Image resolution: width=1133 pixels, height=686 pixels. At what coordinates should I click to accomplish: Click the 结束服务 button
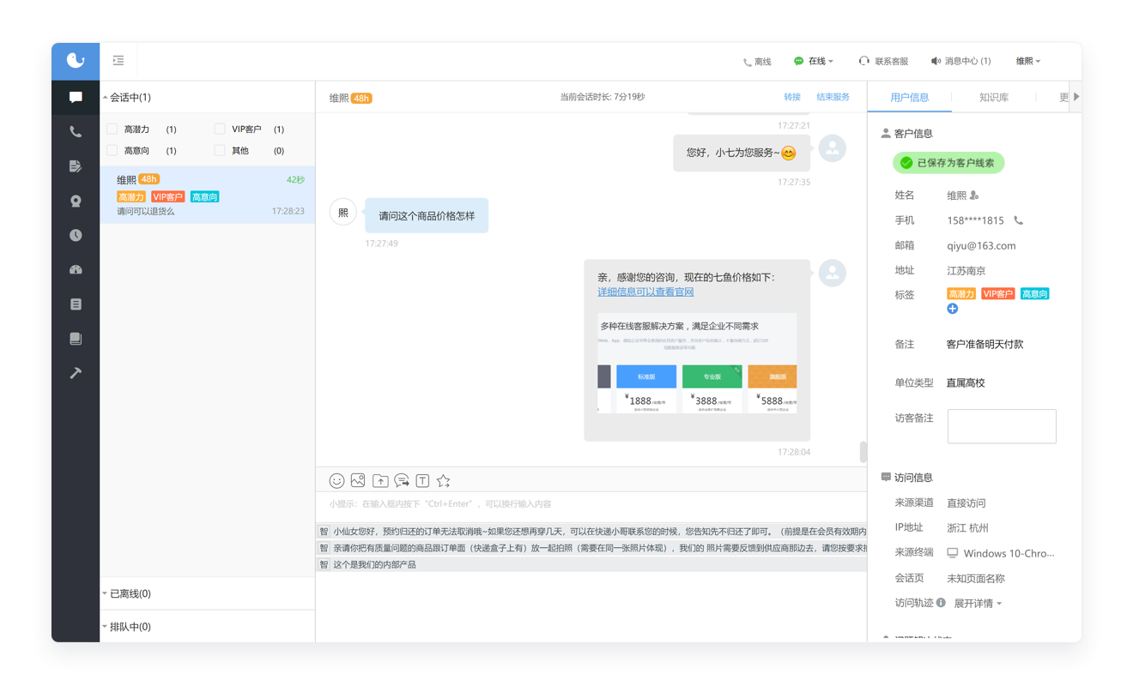tap(833, 98)
